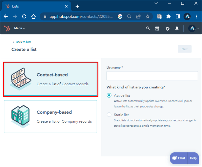Viewport: 202px width, 167px height.
Task: Click the Contact-based heading text
Action: coord(52,75)
